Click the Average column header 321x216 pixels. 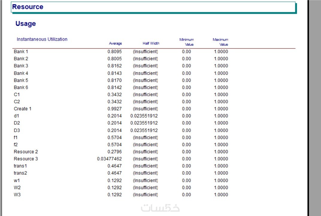[x=115, y=43]
